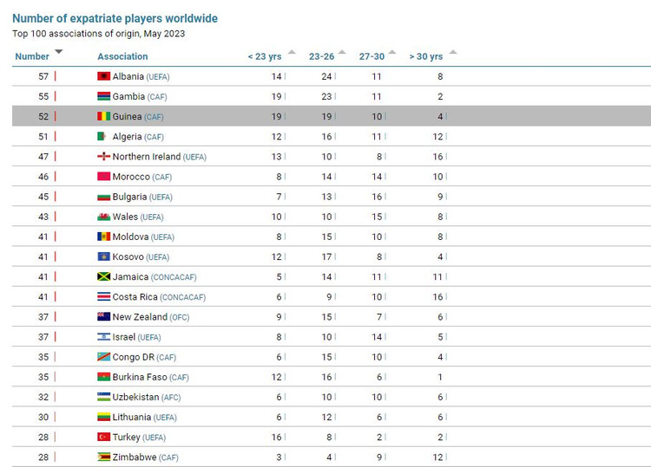Click the Israel flag icon
The width and height of the screenshot is (651, 467).
pos(103,337)
